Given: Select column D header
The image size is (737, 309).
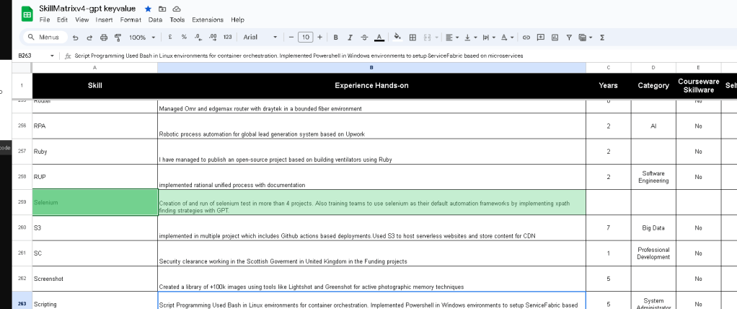Looking at the screenshot, I should tap(653, 68).
